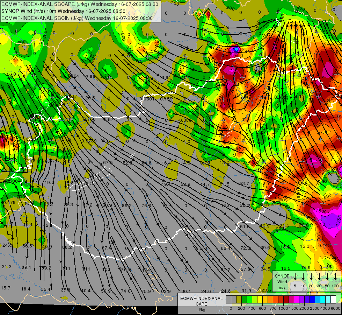Select the dark green swatch above the 200 tick
The height and width of the screenshot is (315, 342).
244,299
